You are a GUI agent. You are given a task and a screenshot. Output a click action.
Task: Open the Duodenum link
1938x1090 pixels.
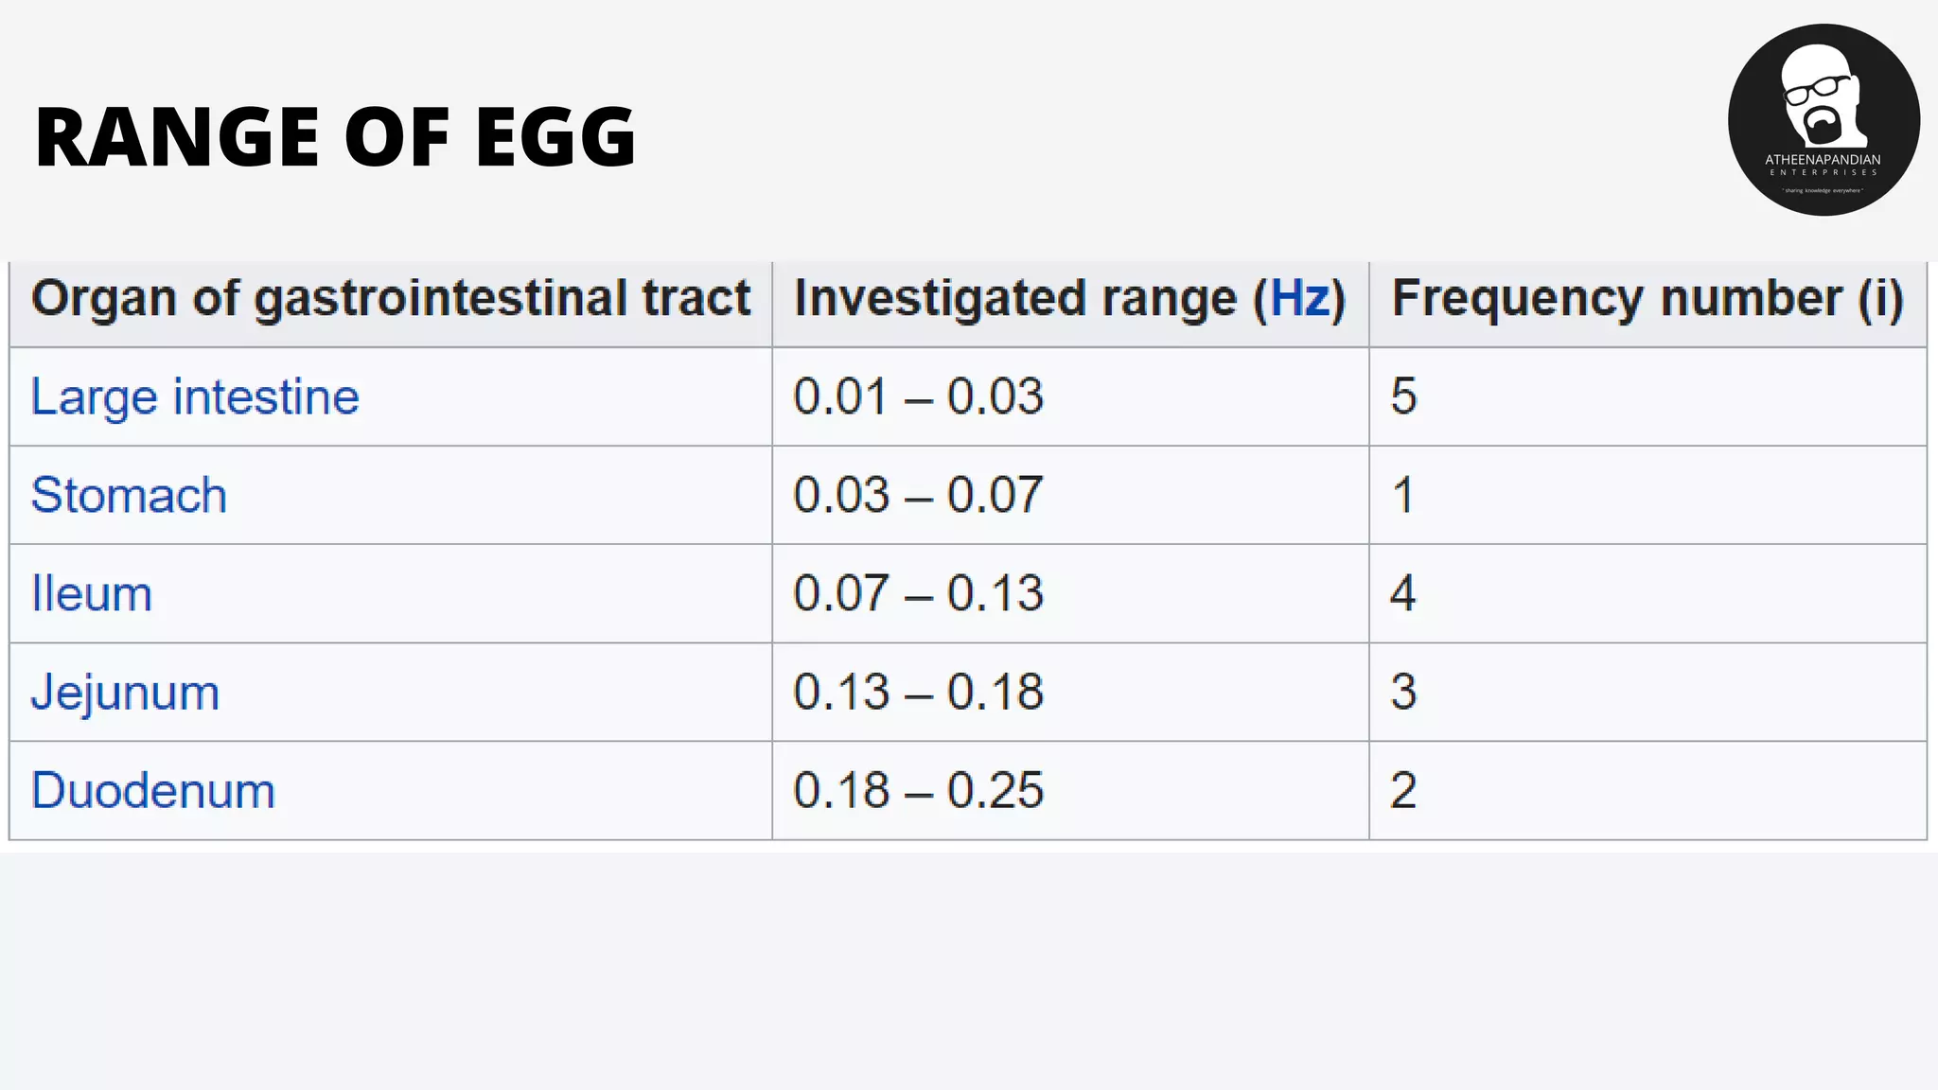(x=152, y=791)
